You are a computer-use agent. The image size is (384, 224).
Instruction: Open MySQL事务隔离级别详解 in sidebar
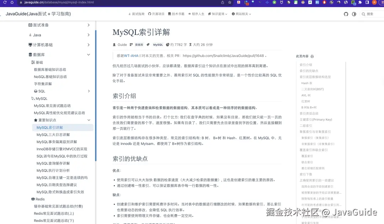click(x=57, y=142)
